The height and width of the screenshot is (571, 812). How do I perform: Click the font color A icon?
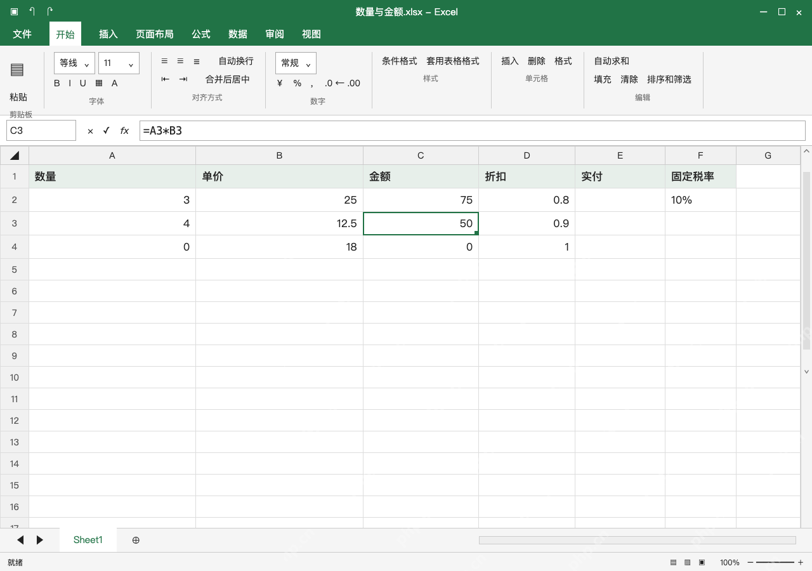115,83
